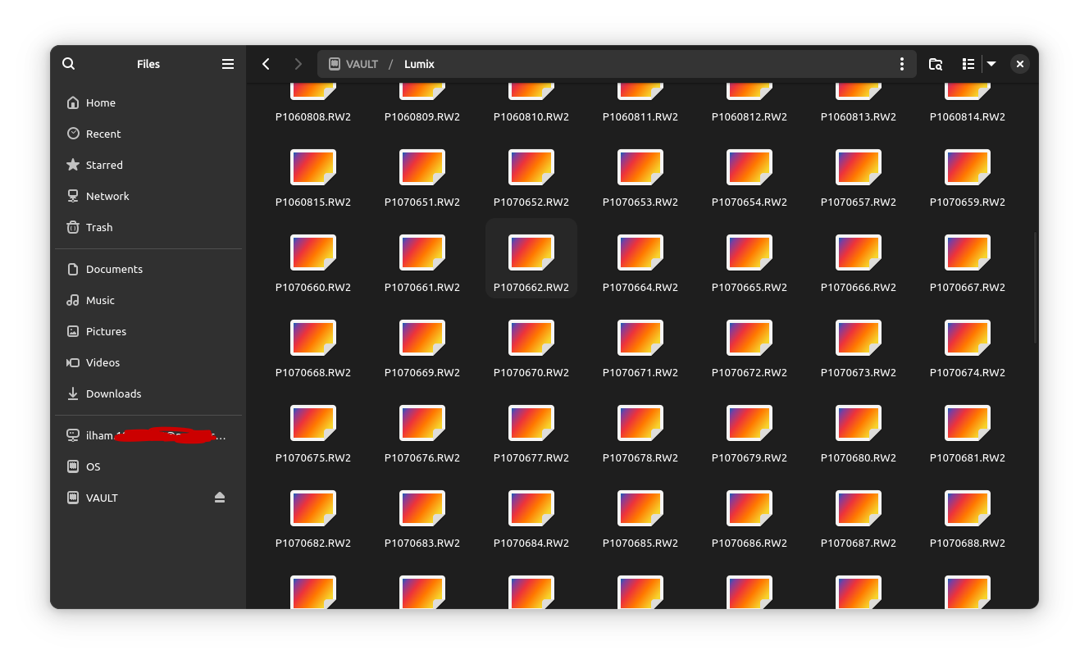Select file P1070665.RW2

(x=750, y=263)
